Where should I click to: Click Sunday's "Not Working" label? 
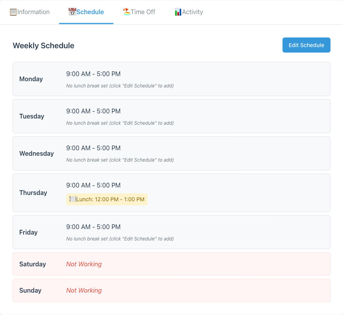pyautogui.click(x=84, y=290)
